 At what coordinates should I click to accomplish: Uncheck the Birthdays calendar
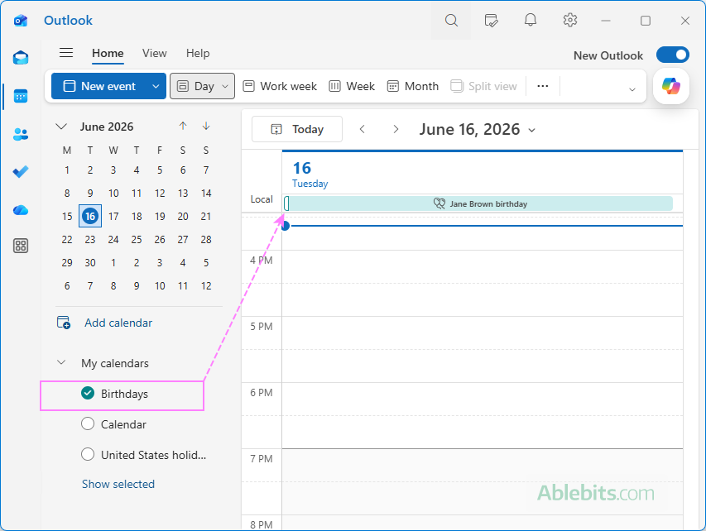click(88, 394)
